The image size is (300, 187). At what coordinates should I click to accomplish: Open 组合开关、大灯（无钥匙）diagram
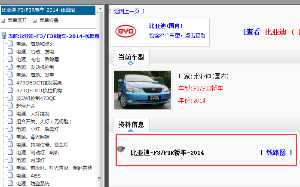(x=44, y=122)
